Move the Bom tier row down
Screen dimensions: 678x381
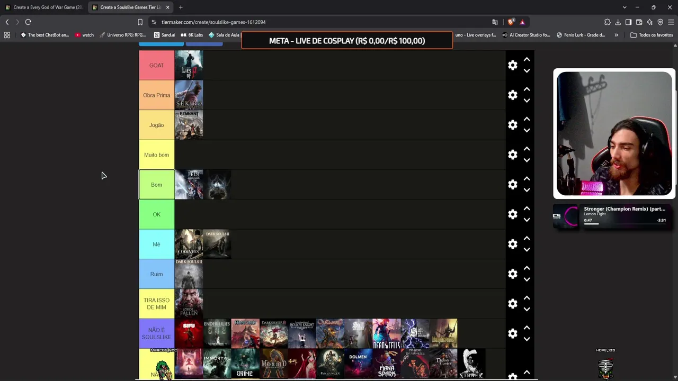coord(527,190)
